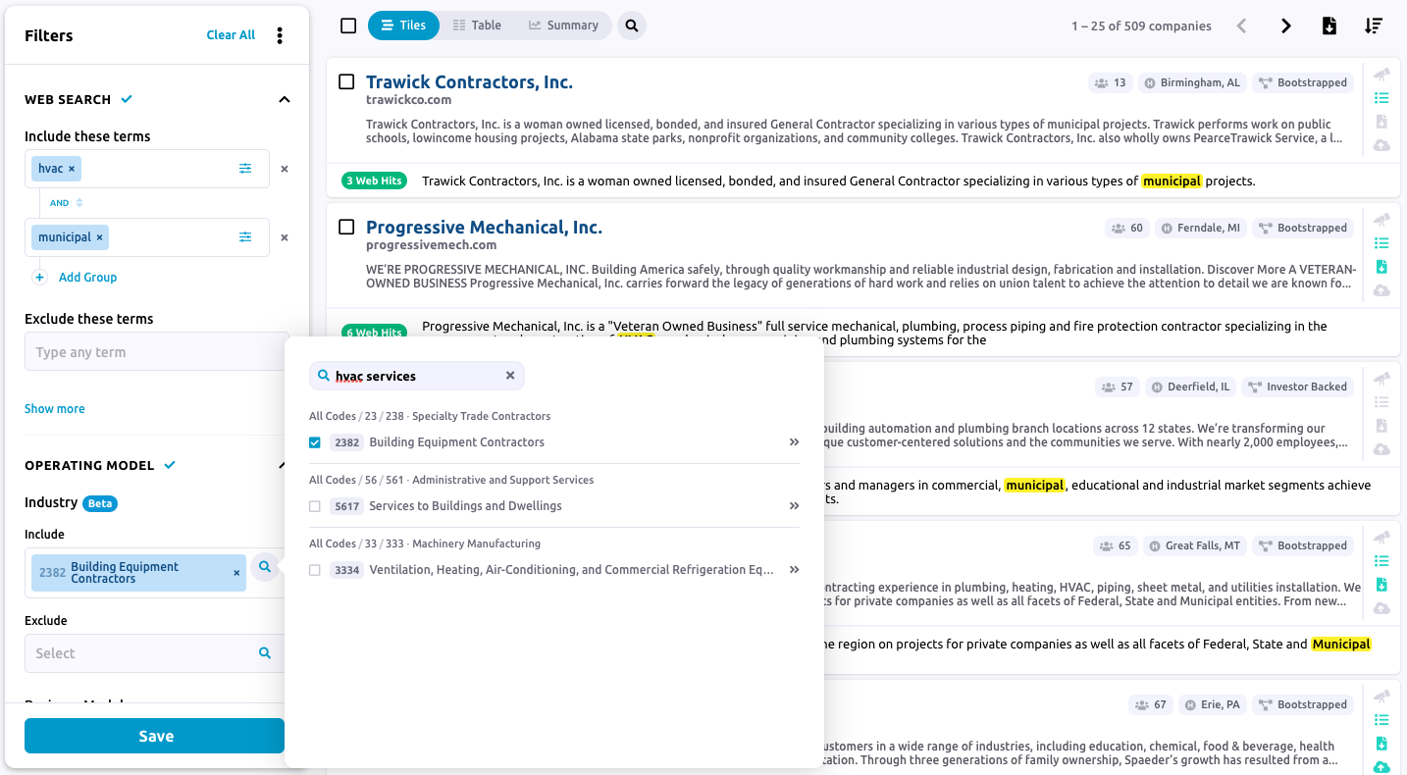This screenshot has height=775, width=1407.
Task: Toggle the AND operator between term groups
Action: coord(67,203)
